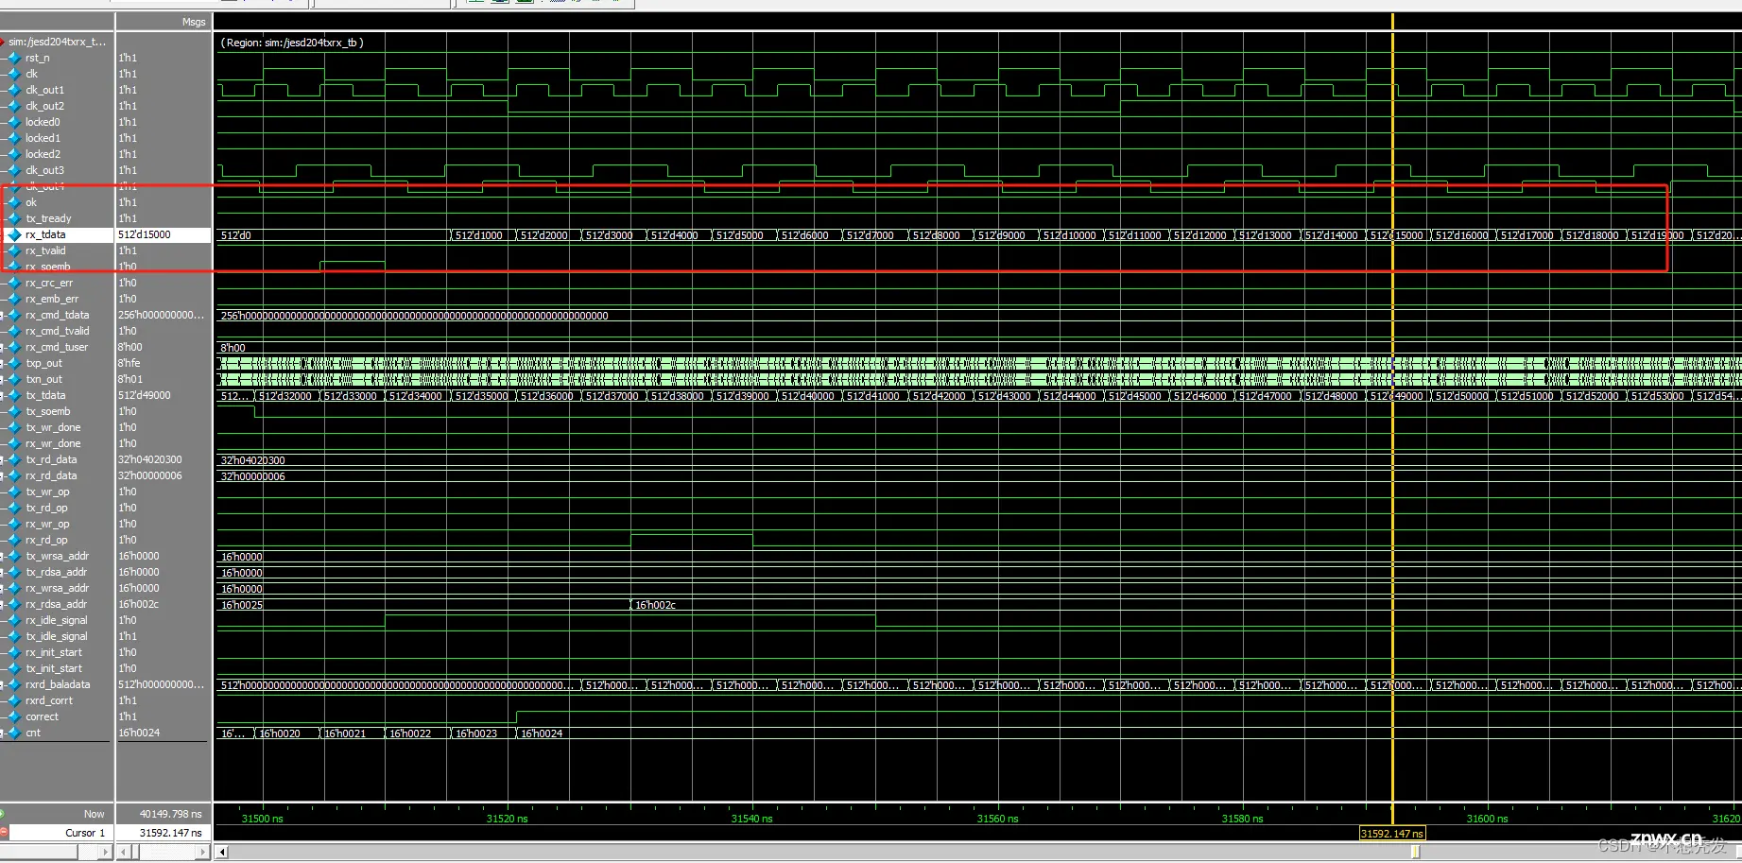Viewport: 1742px width, 863px height.
Task: Select the tx_idle_signal row name
Action: coord(57,636)
